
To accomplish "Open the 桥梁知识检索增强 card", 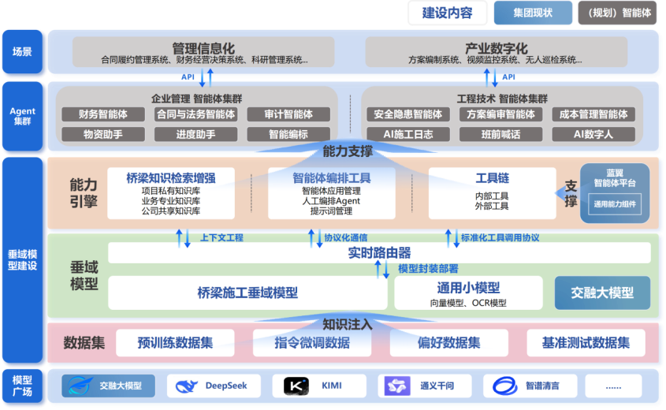I will pyautogui.click(x=171, y=193).
